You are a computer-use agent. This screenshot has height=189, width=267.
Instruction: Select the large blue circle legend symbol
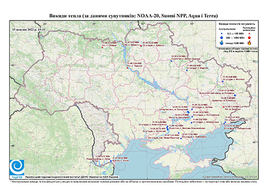pyautogui.click(x=222, y=37)
